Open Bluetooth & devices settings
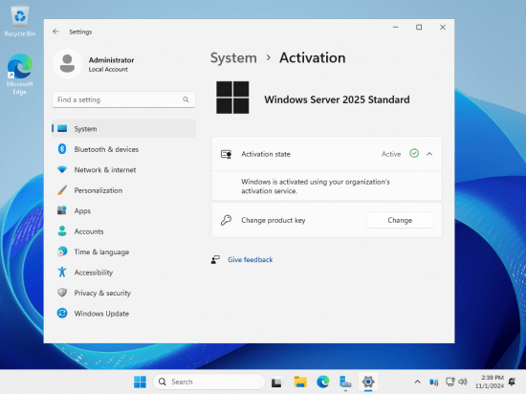The image size is (526, 394). pyautogui.click(x=123, y=149)
